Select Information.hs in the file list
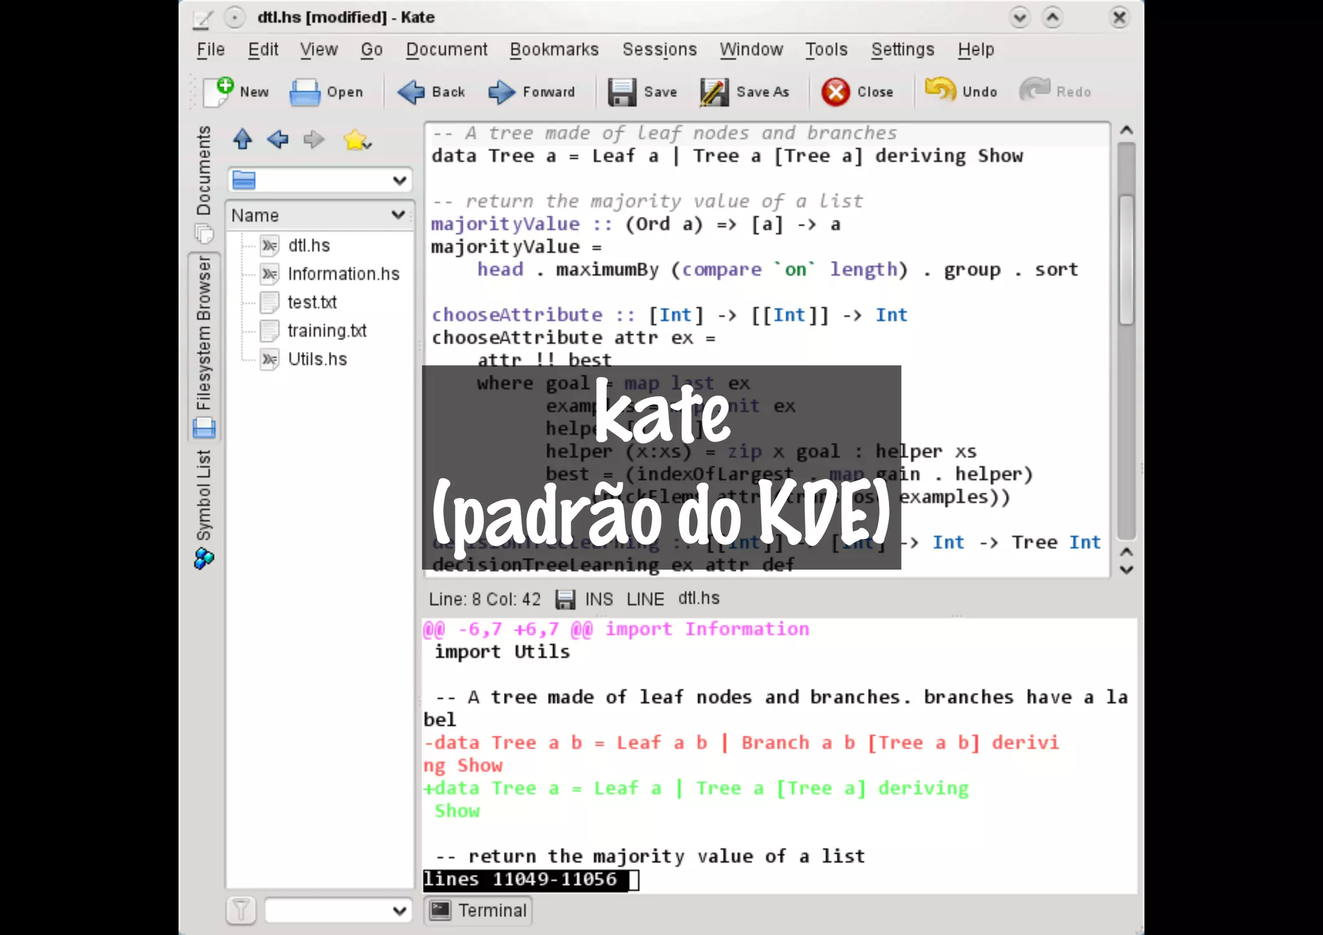1323x935 pixels. click(343, 274)
